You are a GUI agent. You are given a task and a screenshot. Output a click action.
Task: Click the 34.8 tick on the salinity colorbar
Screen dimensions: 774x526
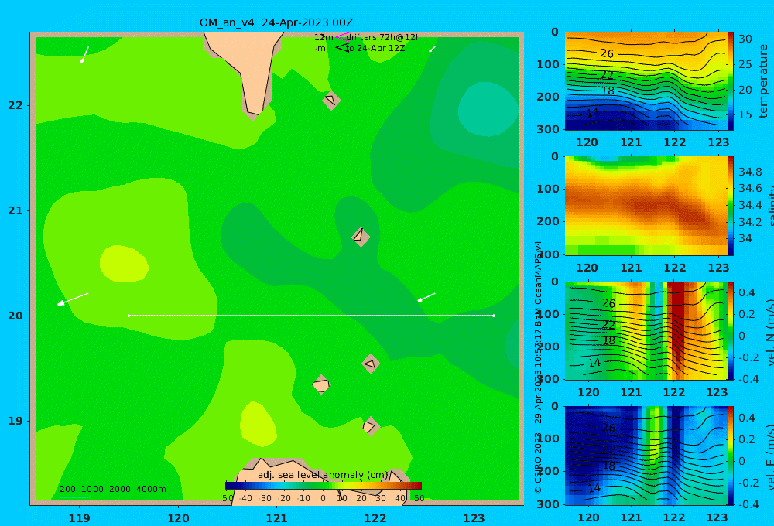point(750,172)
